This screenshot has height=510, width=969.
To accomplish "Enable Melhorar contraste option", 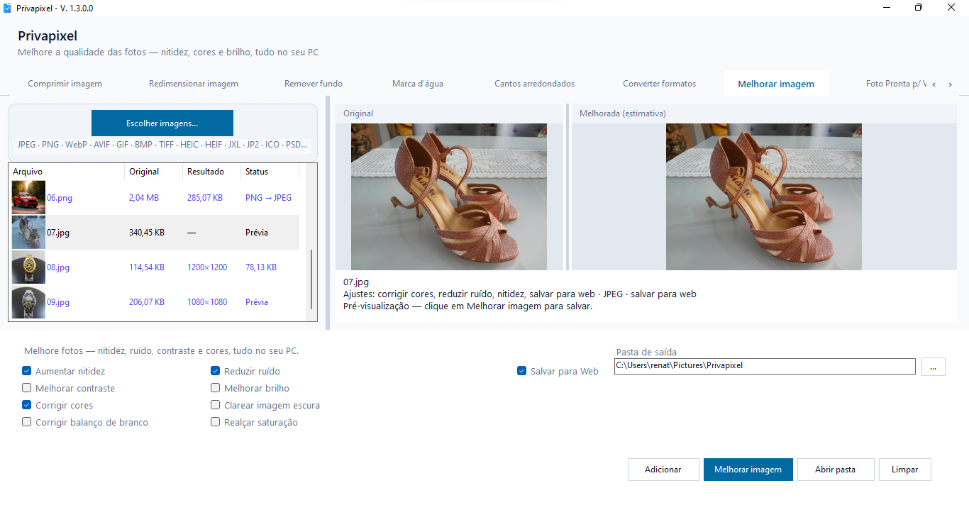I will click(x=26, y=388).
